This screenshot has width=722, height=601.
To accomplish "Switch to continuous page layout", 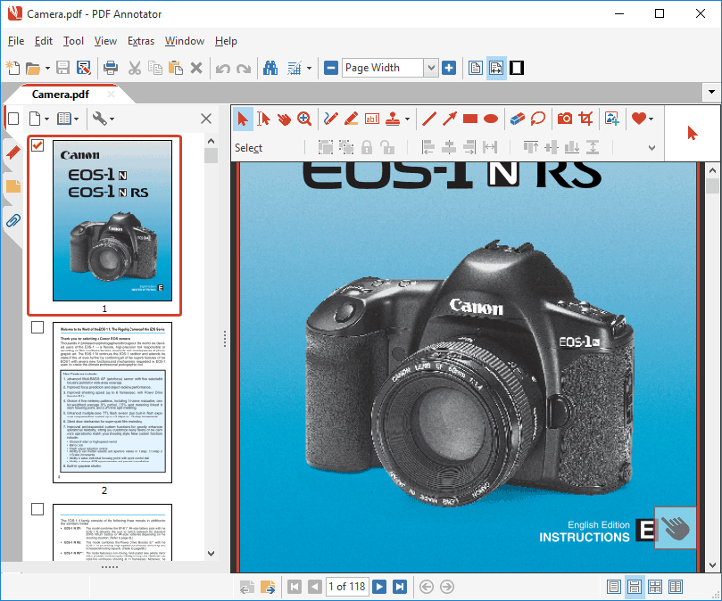I will point(634,587).
